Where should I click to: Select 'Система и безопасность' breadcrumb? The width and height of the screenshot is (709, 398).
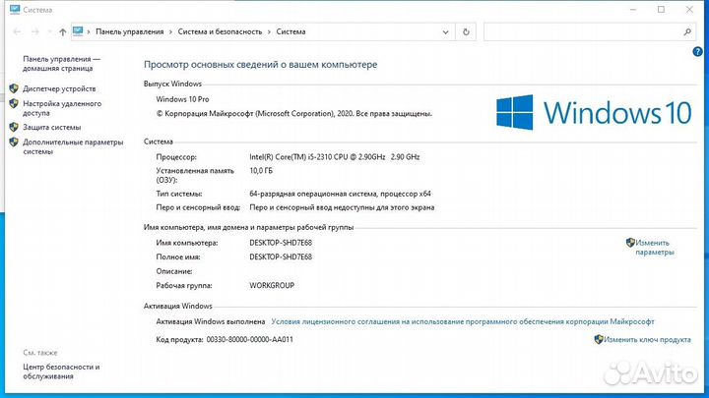[x=220, y=32]
